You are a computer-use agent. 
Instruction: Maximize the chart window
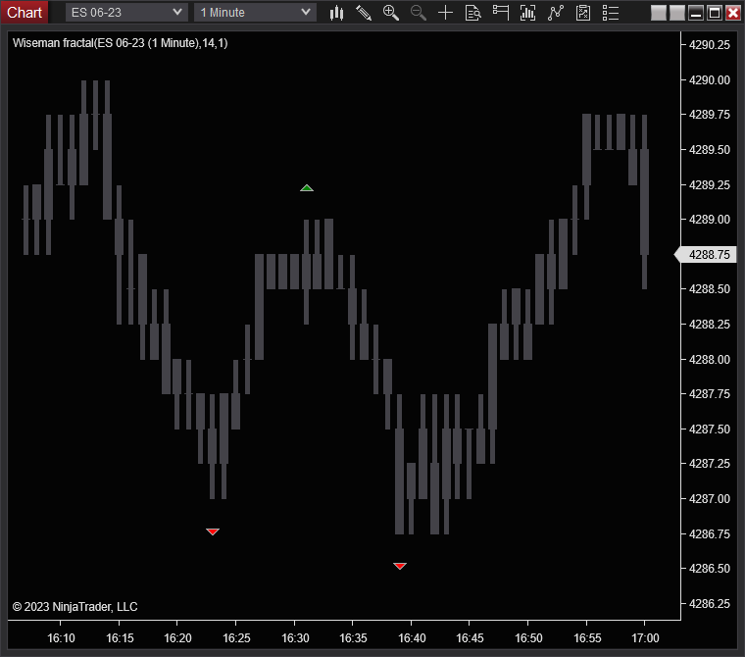(x=715, y=13)
